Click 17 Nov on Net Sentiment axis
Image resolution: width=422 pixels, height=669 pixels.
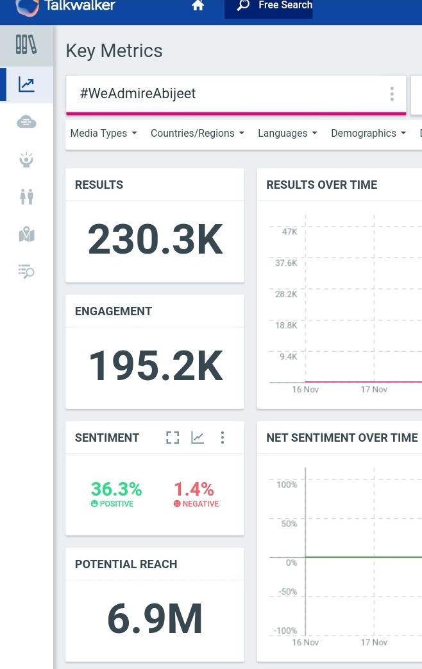[x=374, y=642]
